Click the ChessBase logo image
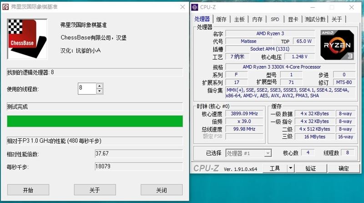The height and width of the screenshot is (203, 364). tap(27, 39)
